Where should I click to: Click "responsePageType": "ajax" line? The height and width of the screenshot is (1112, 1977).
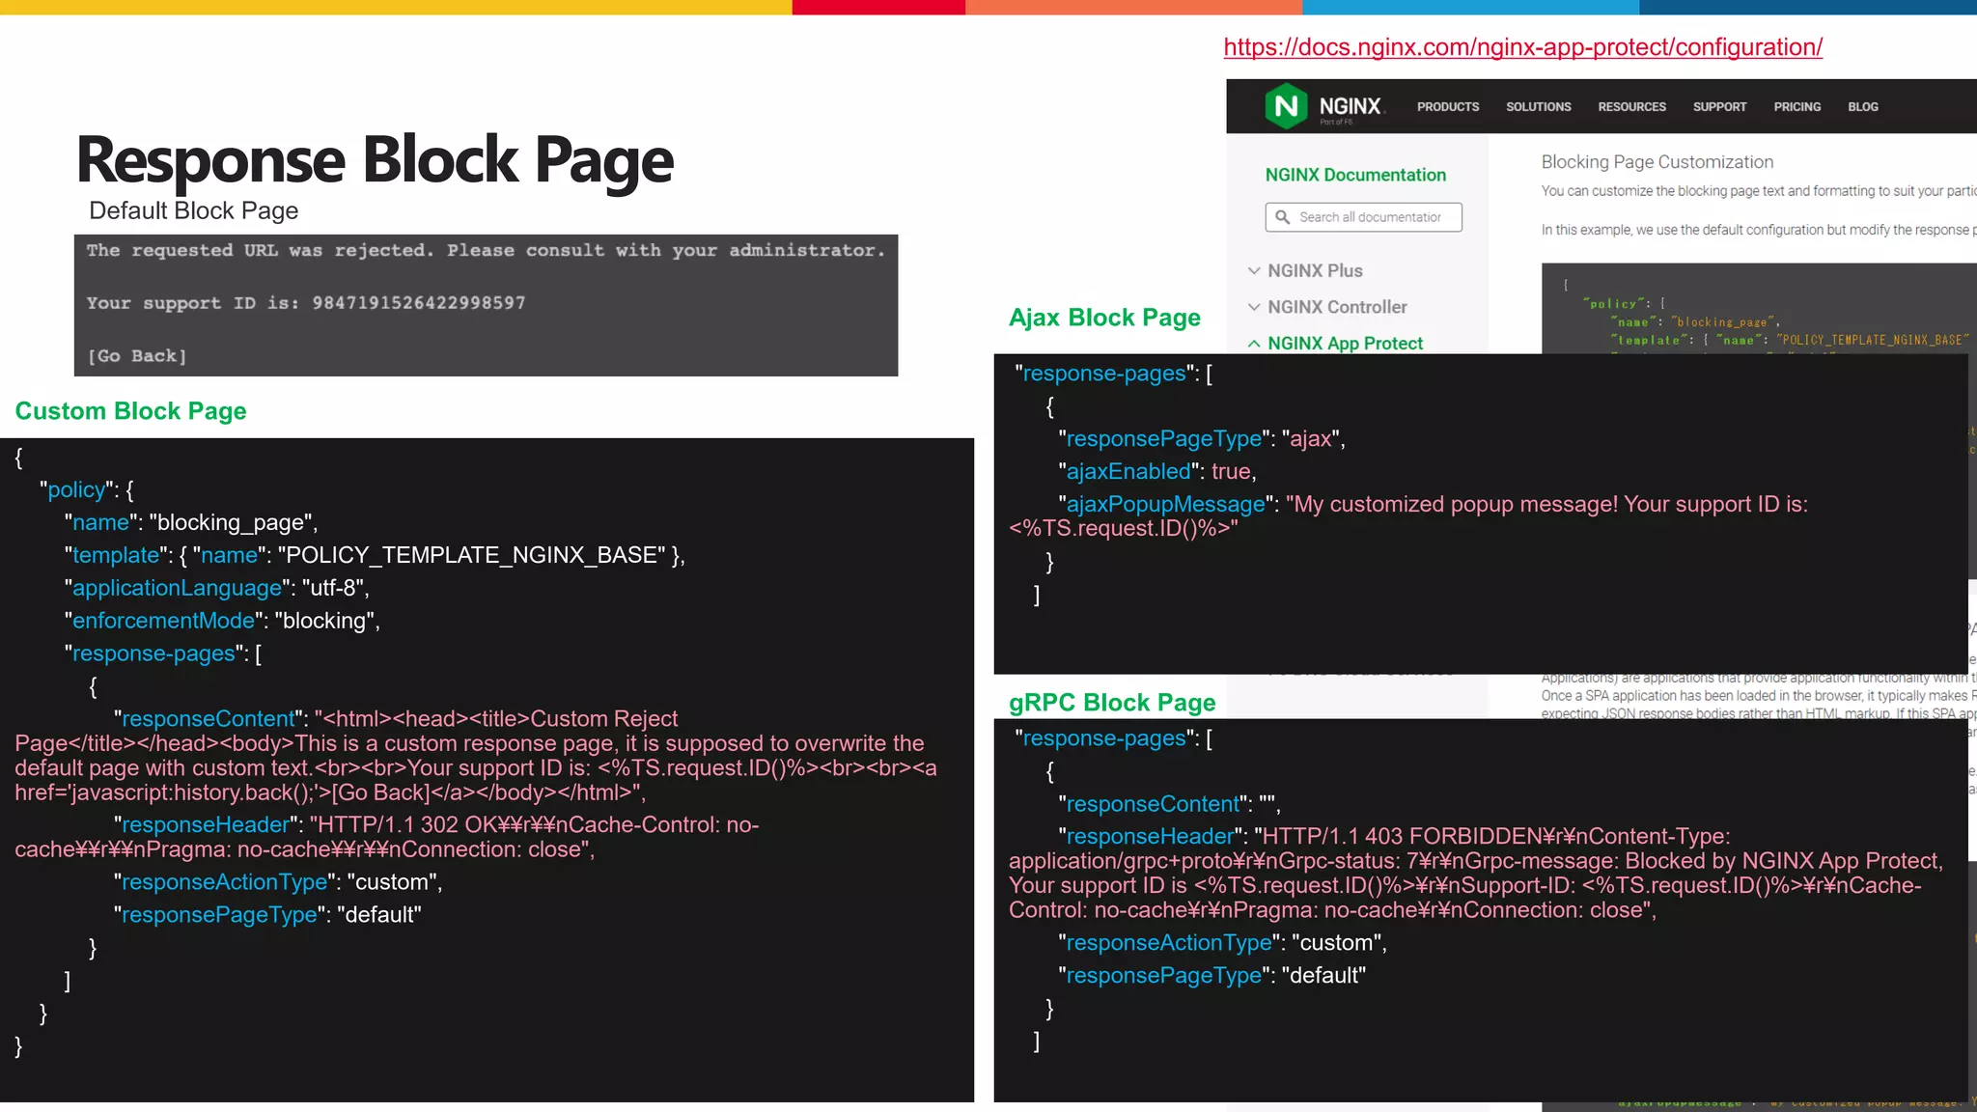[1202, 438]
